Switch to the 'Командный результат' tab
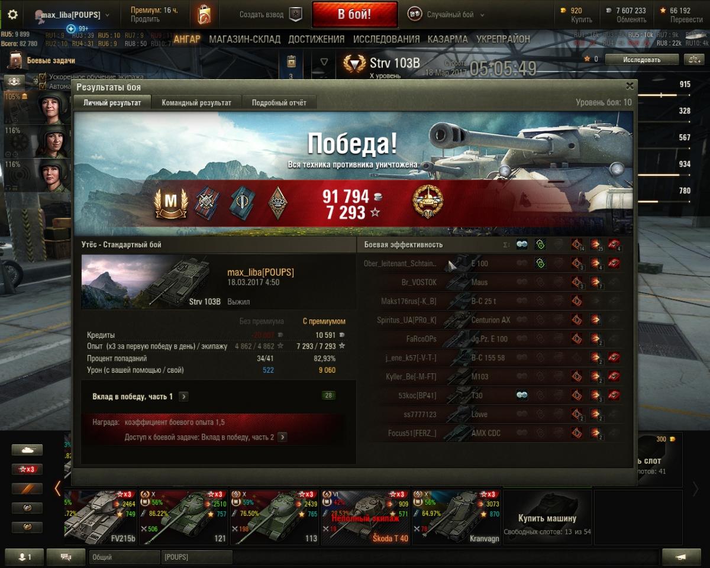 click(196, 102)
